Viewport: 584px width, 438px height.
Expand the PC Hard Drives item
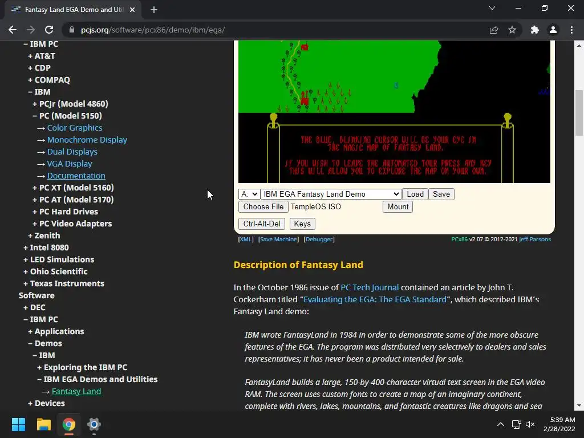click(x=65, y=212)
